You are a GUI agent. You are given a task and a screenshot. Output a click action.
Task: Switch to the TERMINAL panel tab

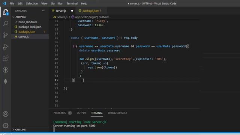coord(97,113)
